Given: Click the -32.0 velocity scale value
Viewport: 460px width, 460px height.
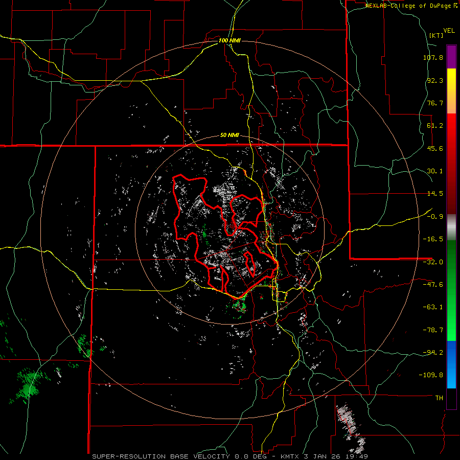Looking at the screenshot, I should 433,262.
